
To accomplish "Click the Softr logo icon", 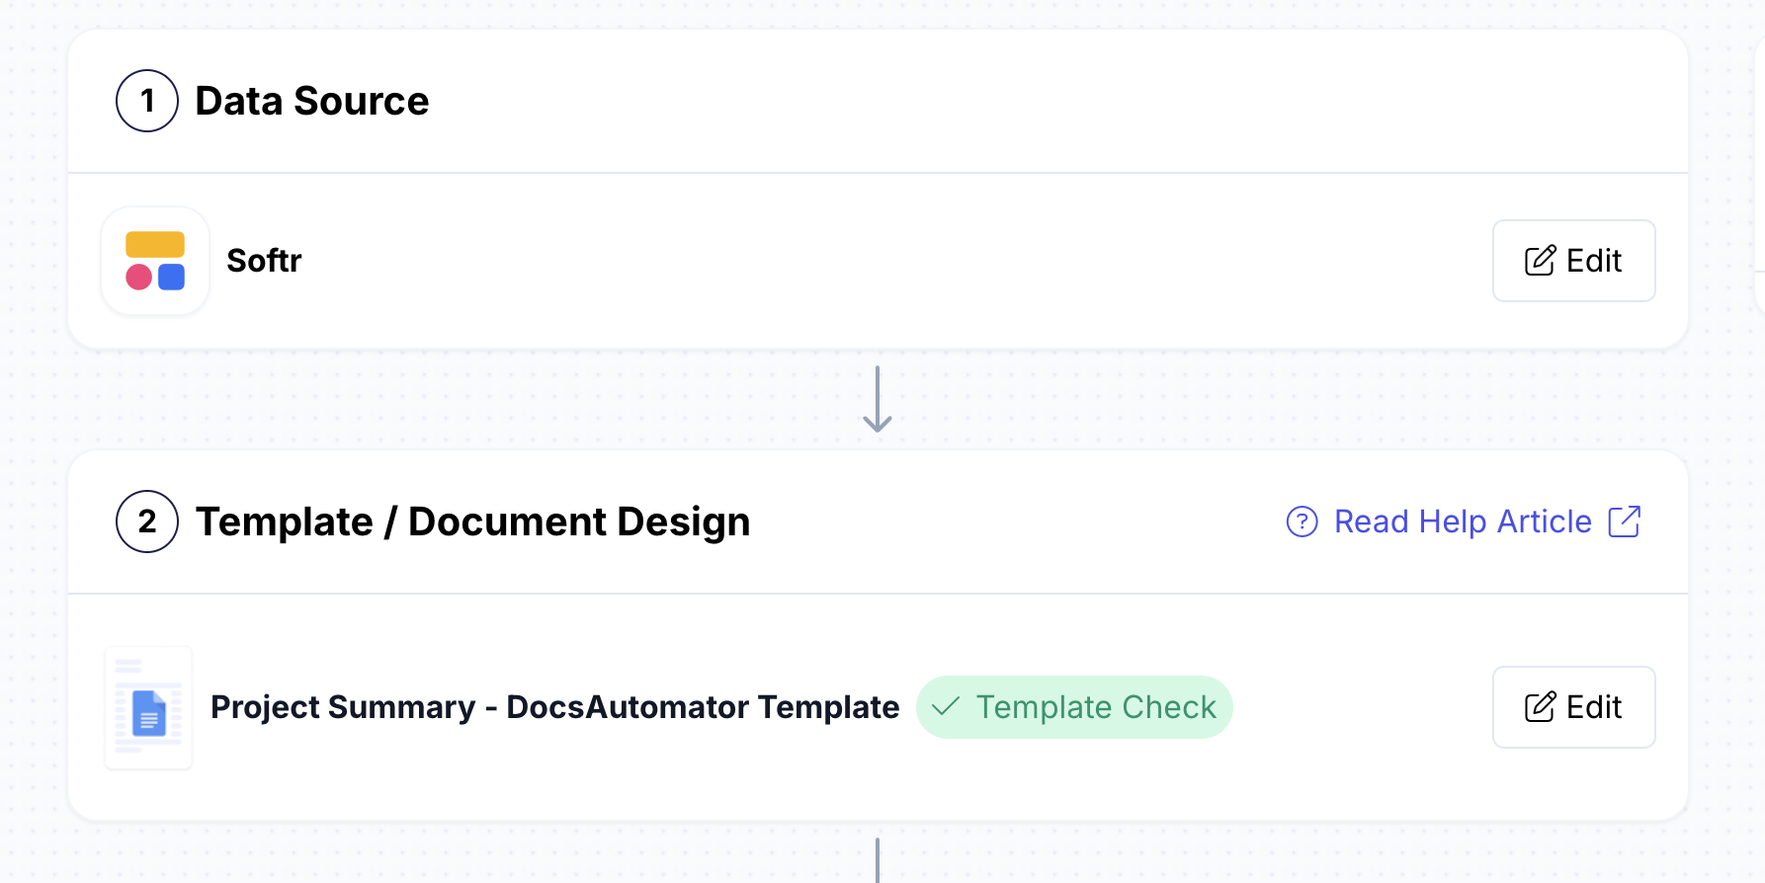I will tap(155, 261).
